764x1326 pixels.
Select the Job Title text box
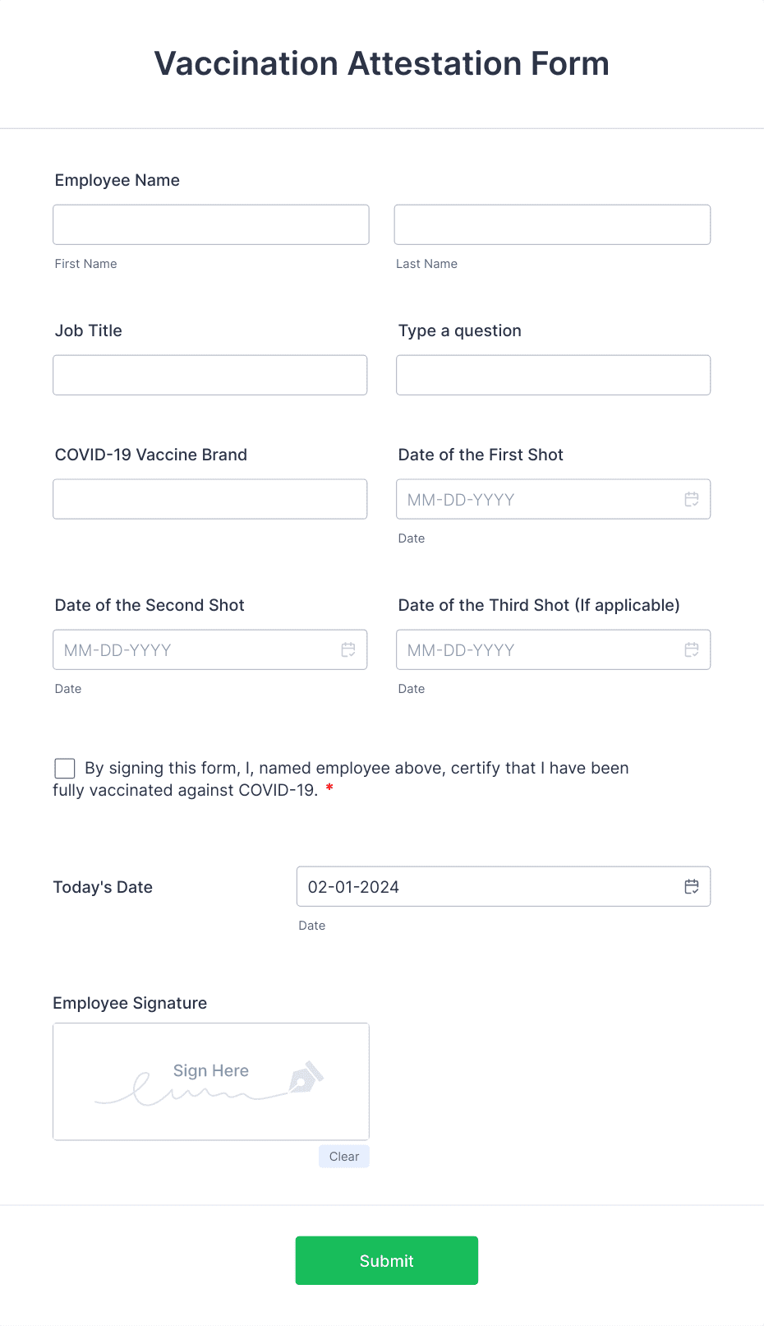(x=209, y=374)
